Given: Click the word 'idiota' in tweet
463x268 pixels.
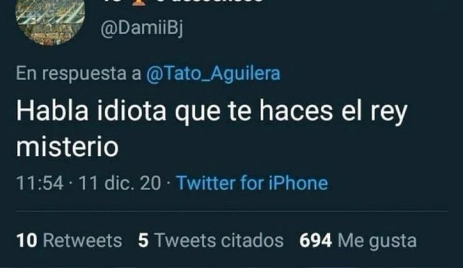Looking at the screenshot, I should (x=132, y=111).
